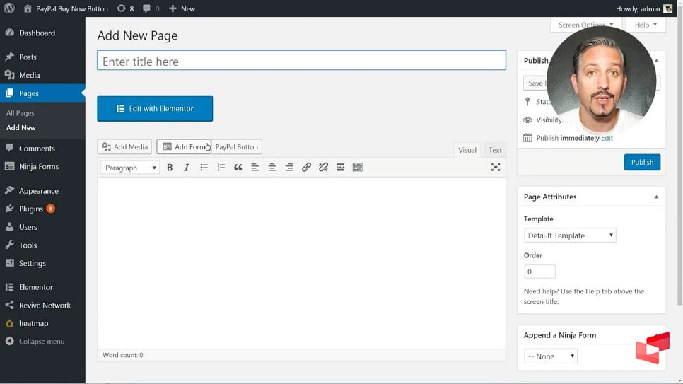Click the Order number field
683x384 pixels.
point(539,272)
